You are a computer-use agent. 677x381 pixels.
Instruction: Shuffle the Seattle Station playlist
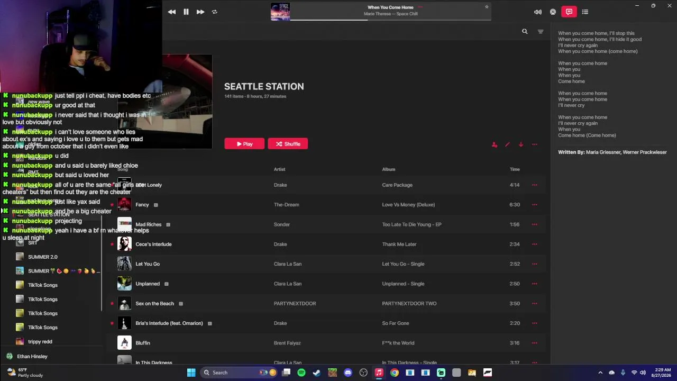point(288,144)
